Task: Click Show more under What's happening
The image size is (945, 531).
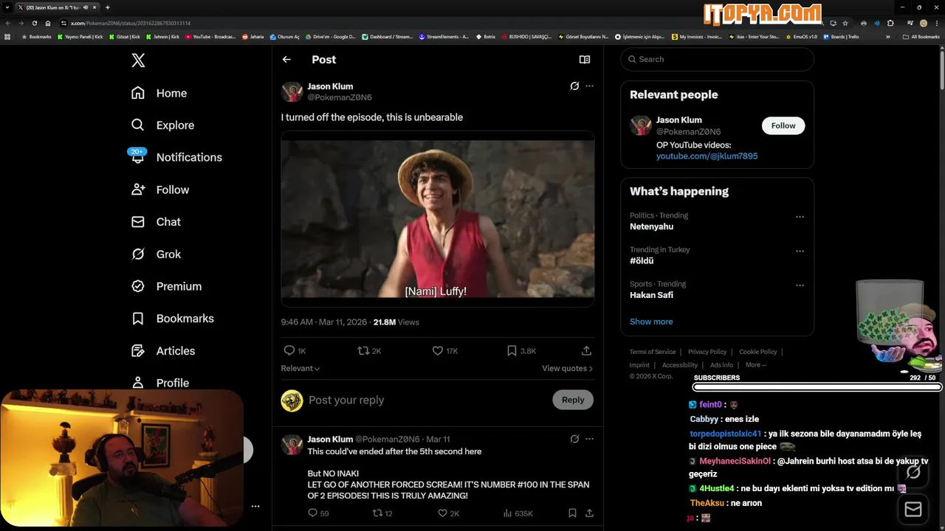Action: (x=651, y=322)
